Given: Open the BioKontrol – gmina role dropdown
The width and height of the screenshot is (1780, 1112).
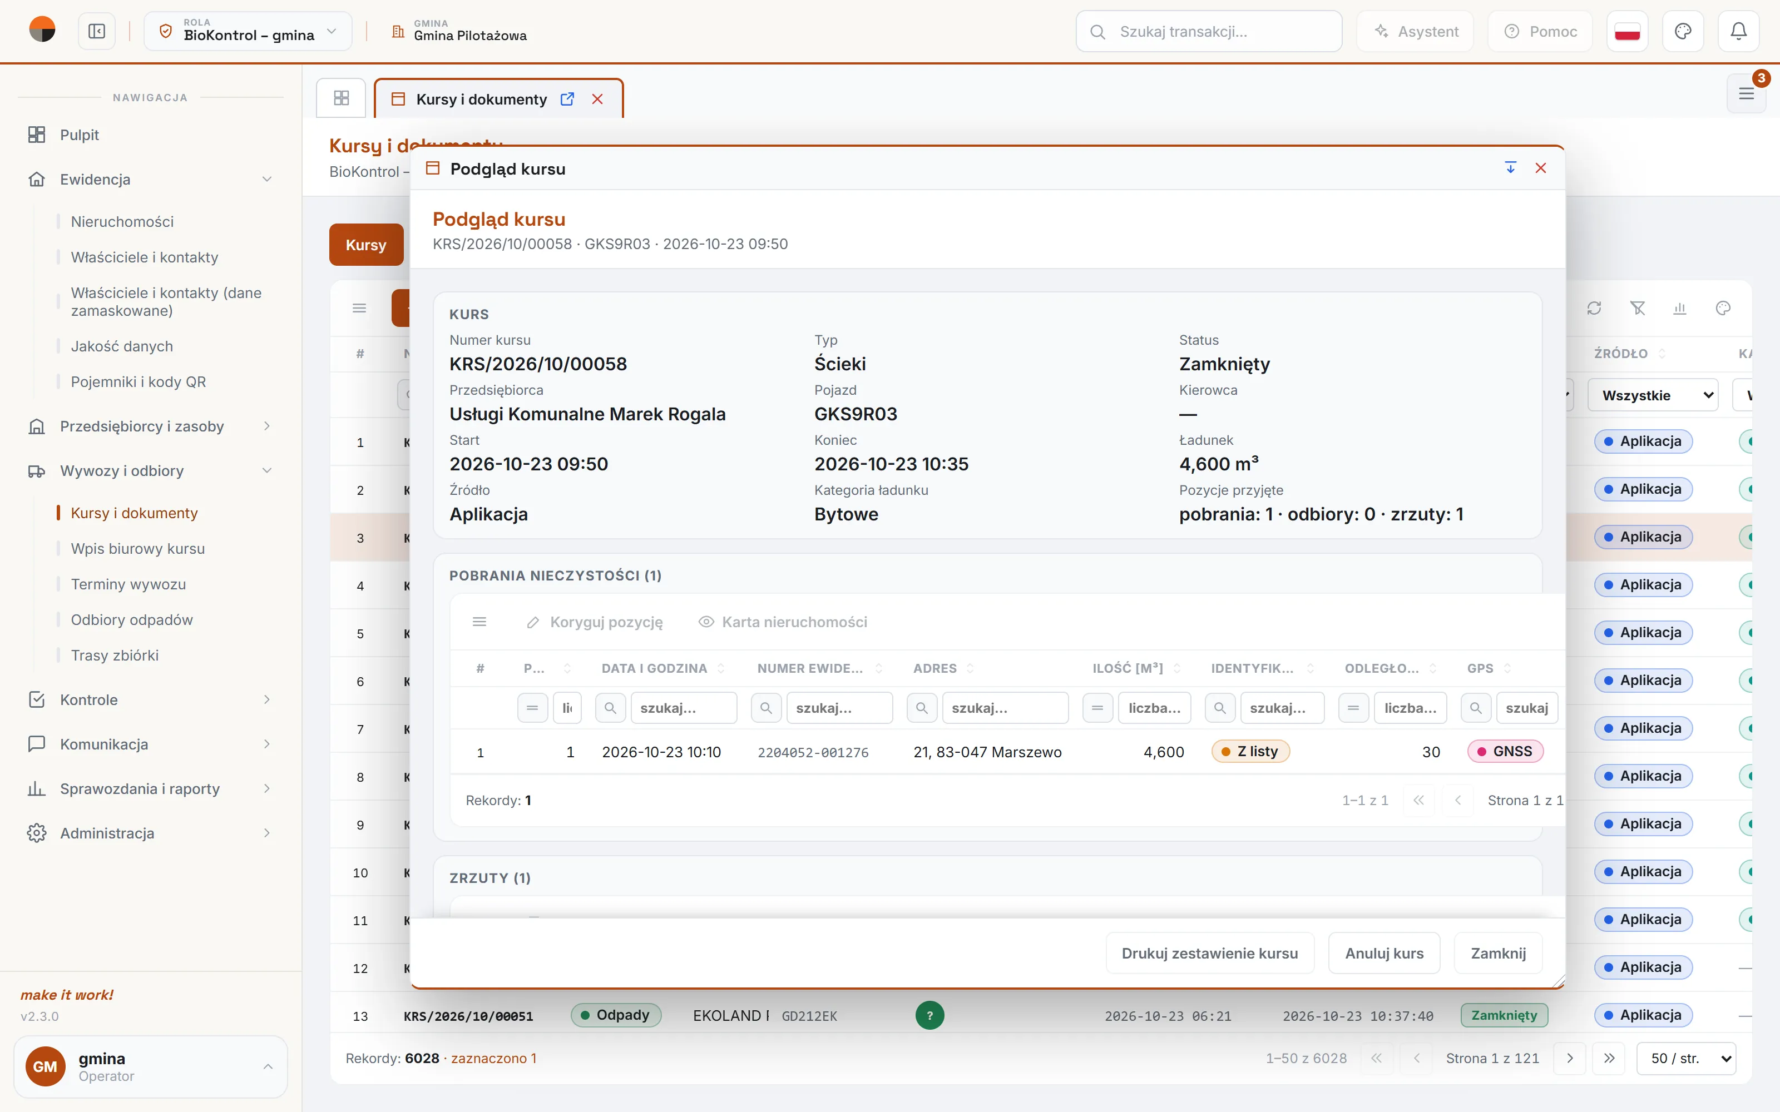Looking at the screenshot, I should tap(248, 32).
